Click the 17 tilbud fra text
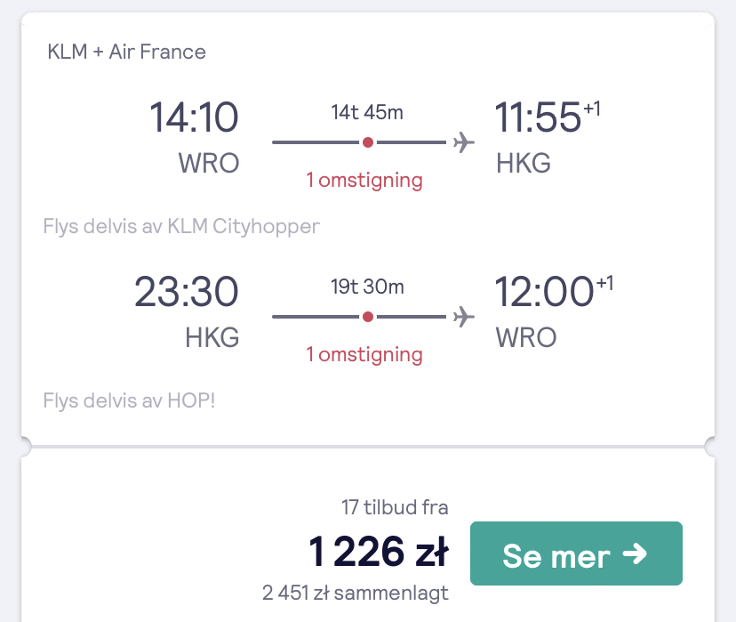736x622 pixels. [x=395, y=507]
